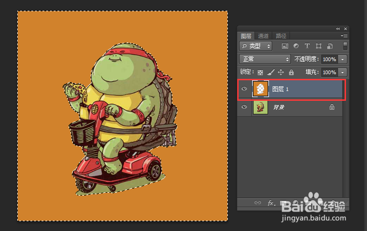This screenshot has height=231, width=367.
Task: Collapse the panel with double-arrow icon
Action: pyautogui.click(x=338, y=28)
